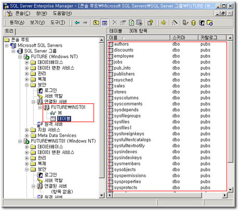Click the Delete X toolbar icon
The height and width of the screenshot is (211, 239).
tap(114, 22)
